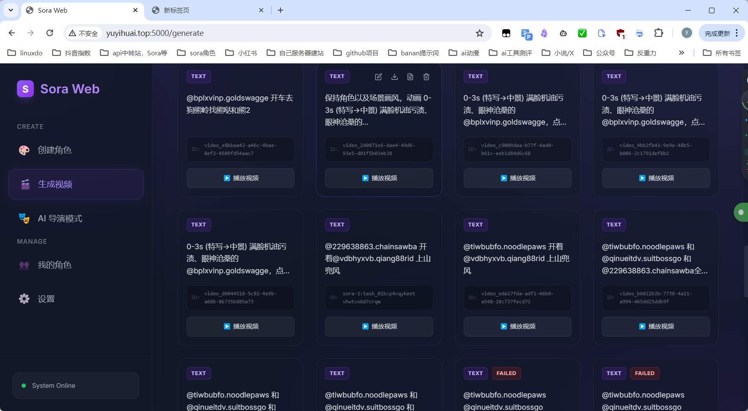This screenshot has height=411, width=748.
Task: Click the edit icon on the hovered card
Action: 378,76
